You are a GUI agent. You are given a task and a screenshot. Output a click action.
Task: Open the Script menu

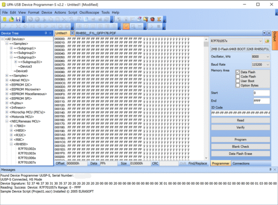tap(73, 12)
